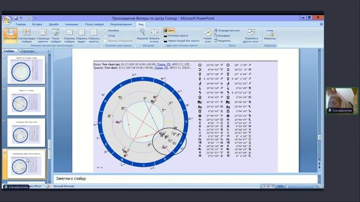The height and width of the screenshot is (202, 360).
Task: Select second visible slide thumbnail
Action: [x=26, y=101]
